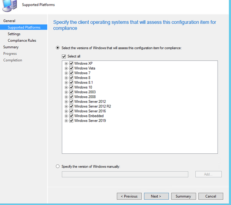Select the 'Windows Embedded' tree label
Image resolution: width=231 pixels, height=205 pixels.
[89, 116]
